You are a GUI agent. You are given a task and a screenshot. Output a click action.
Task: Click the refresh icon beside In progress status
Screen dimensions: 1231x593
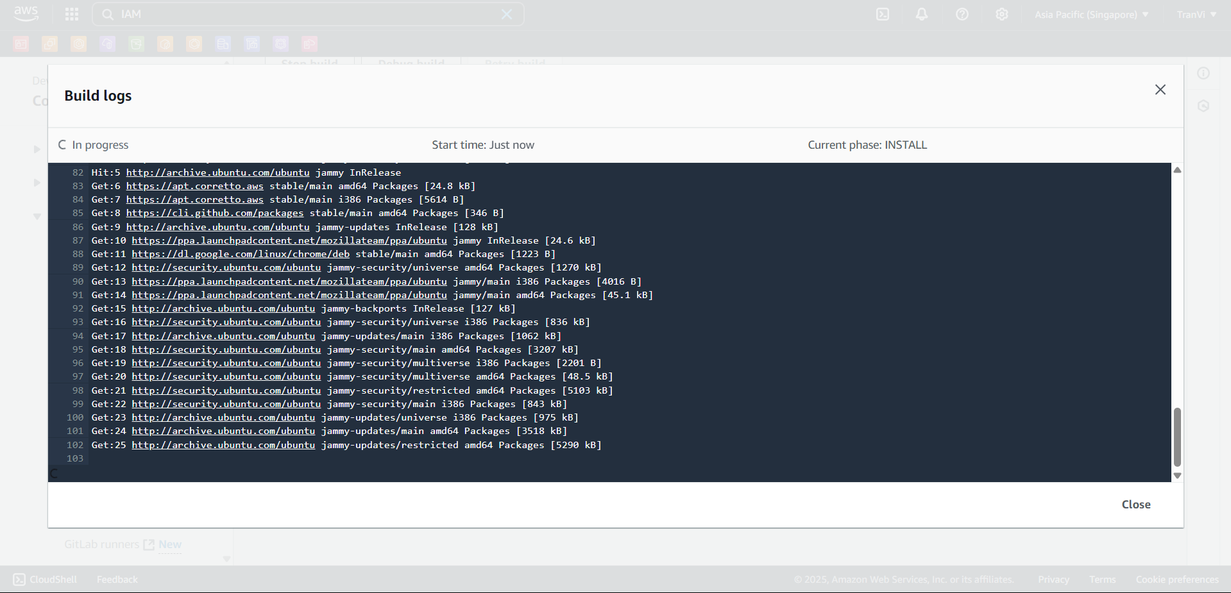[x=62, y=144]
